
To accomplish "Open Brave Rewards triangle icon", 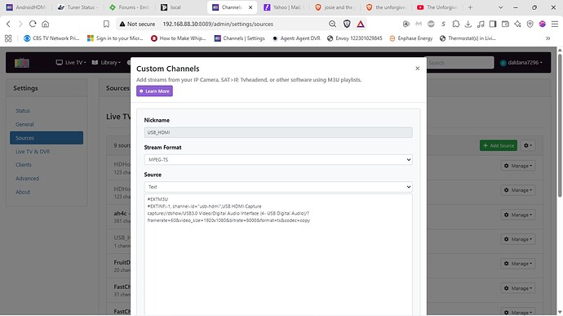I will (361, 24).
